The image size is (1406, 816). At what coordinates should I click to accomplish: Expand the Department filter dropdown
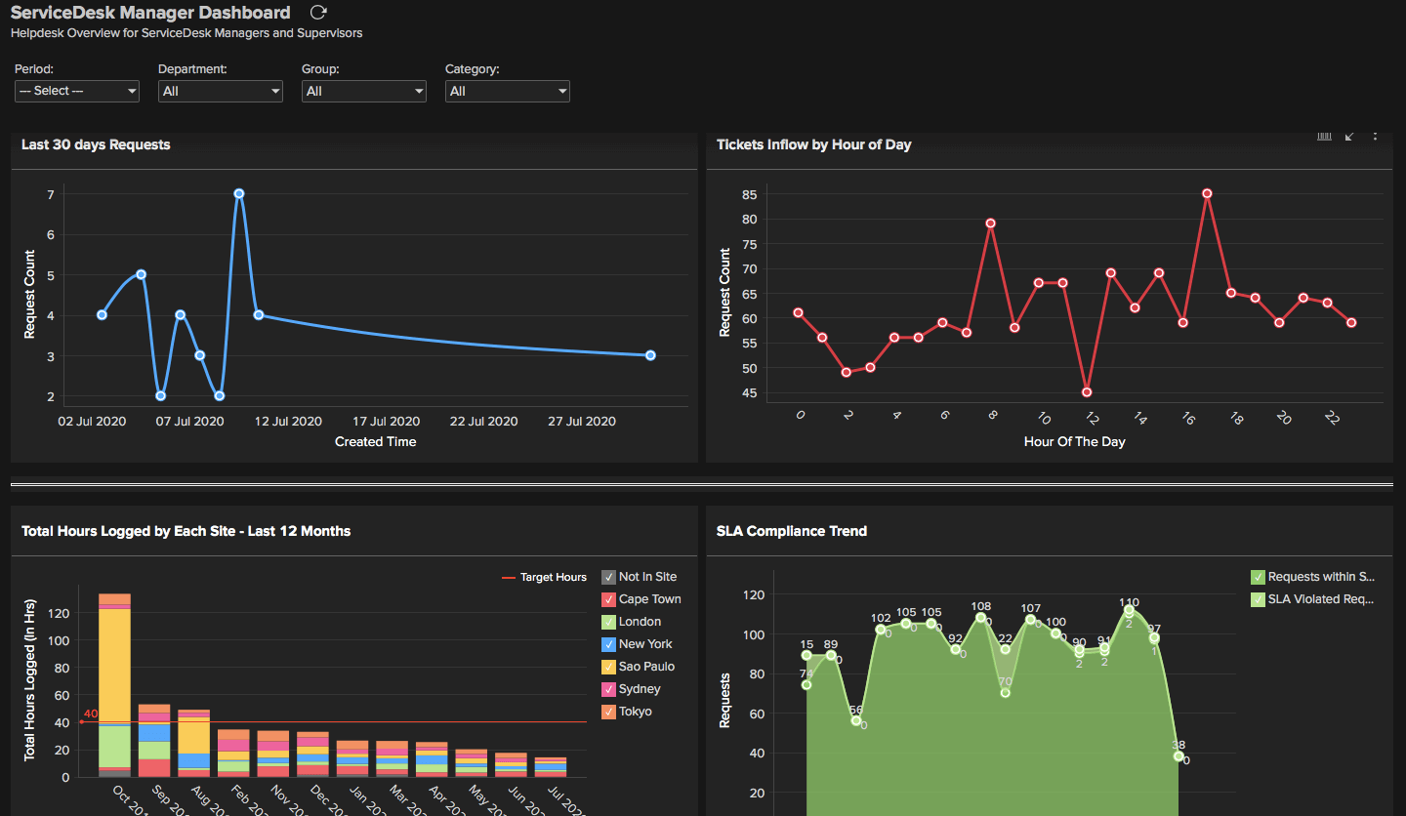pos(221,91)
